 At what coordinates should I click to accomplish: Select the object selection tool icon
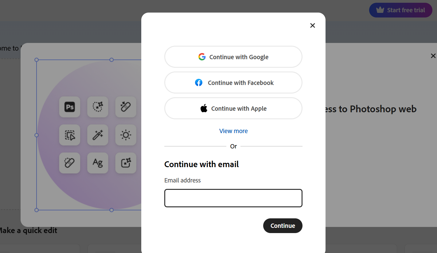(70, 135)
